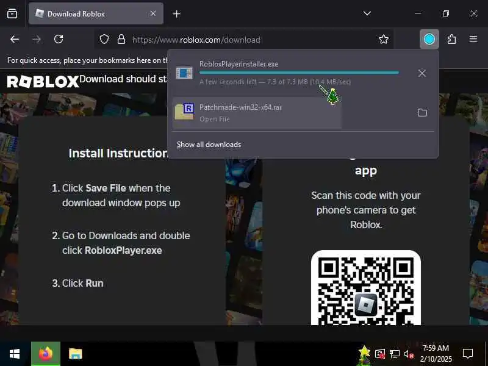Minimize the Firefox window
Viewport: 488px width, 366px height.
[418, 13]
